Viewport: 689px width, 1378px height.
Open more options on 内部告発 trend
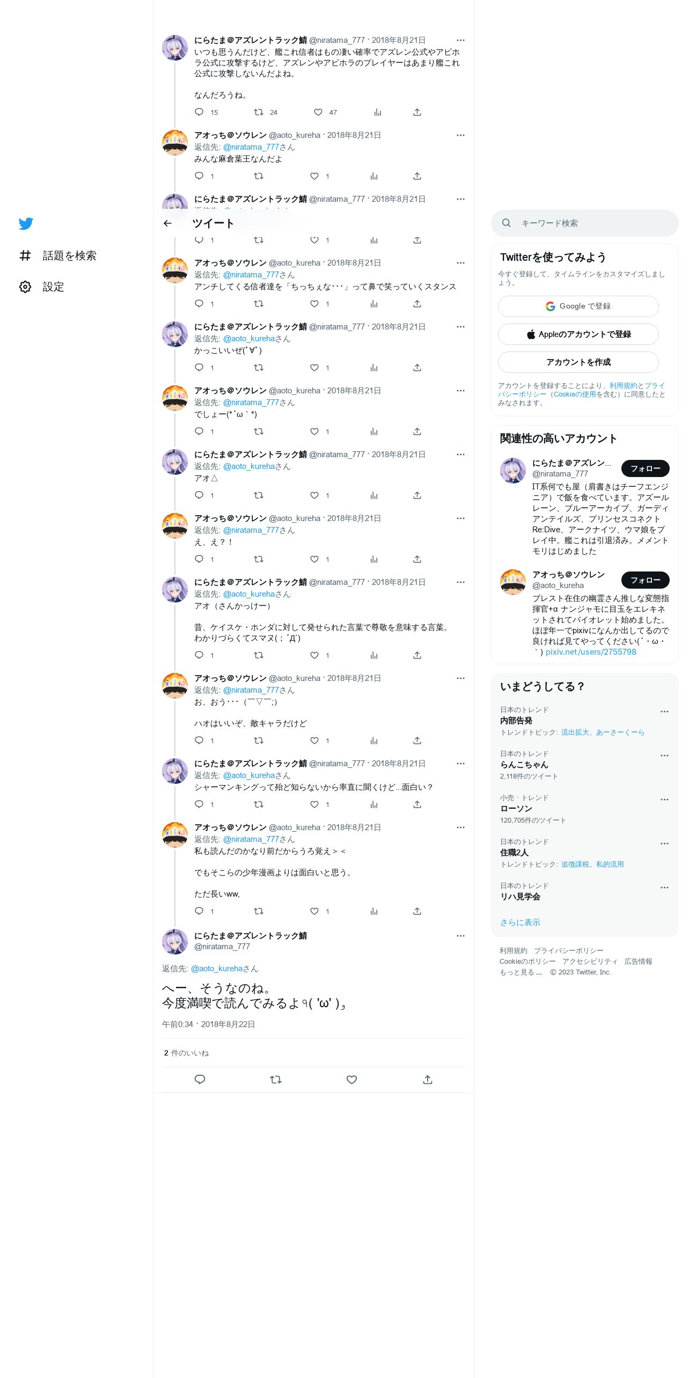point(664,712)
